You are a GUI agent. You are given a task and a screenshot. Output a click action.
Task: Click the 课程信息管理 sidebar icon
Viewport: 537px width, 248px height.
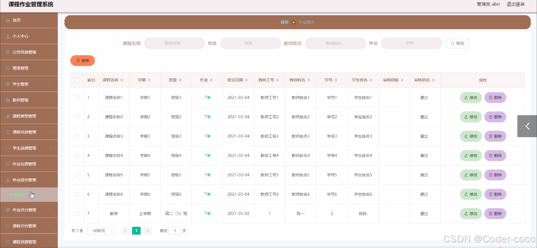8,132
